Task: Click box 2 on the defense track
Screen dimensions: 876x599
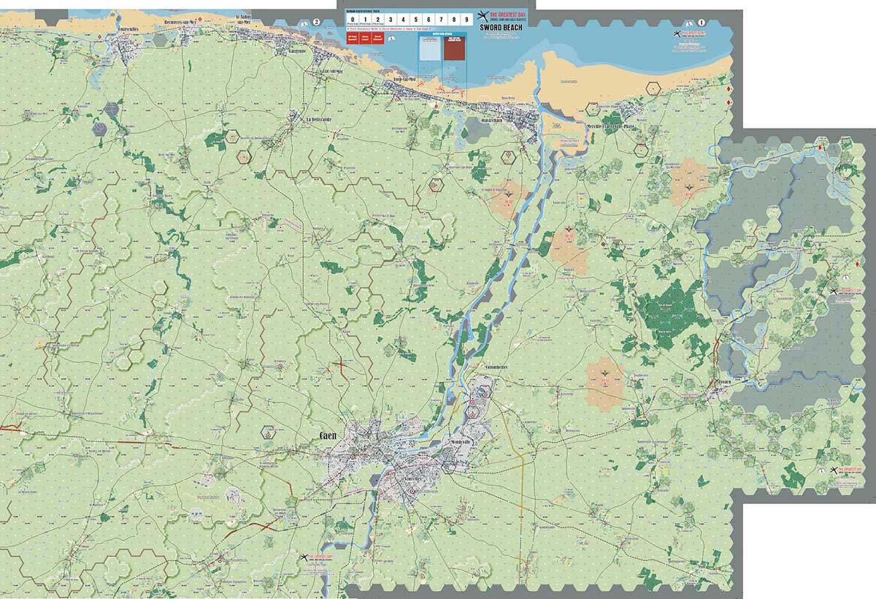Action: 377,20
